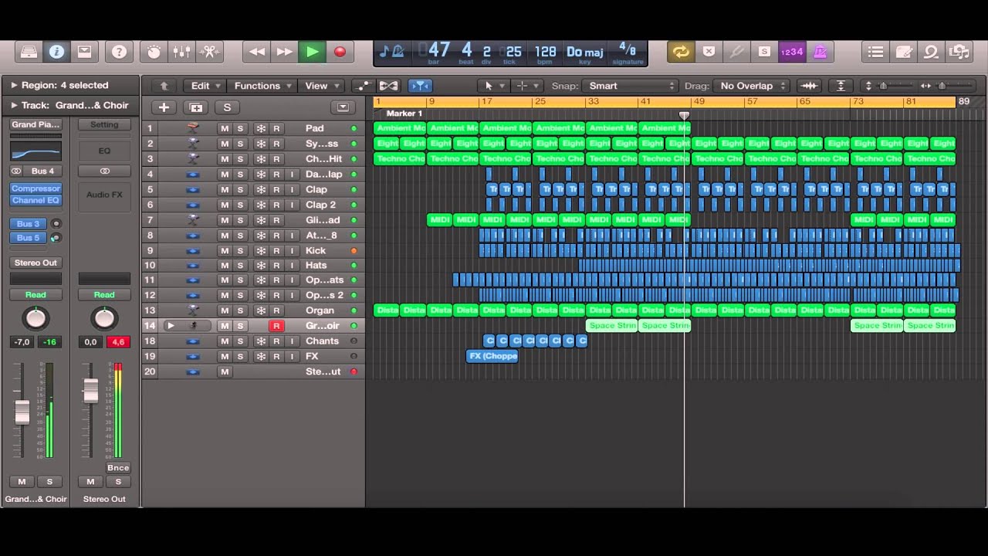Screen dimensions: 988x556
Task: Open the Drag No Overlap dropdown
Action: [752, 86]
